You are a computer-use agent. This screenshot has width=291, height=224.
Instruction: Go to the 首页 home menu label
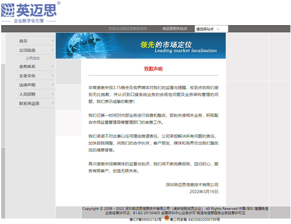[x=23, y=41]
